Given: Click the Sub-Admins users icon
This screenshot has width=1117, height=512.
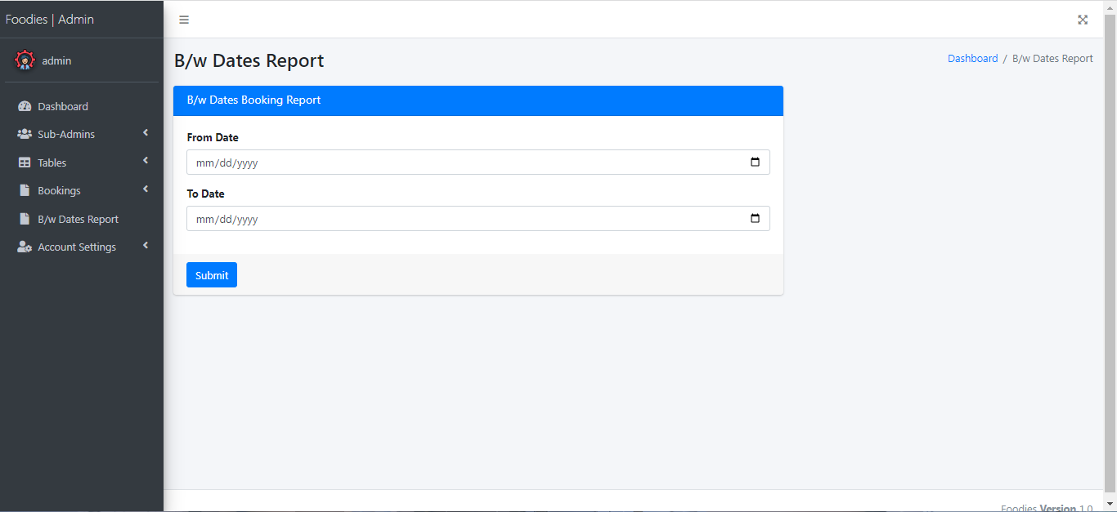Looking at the screenshot, I should coord(25,135).
